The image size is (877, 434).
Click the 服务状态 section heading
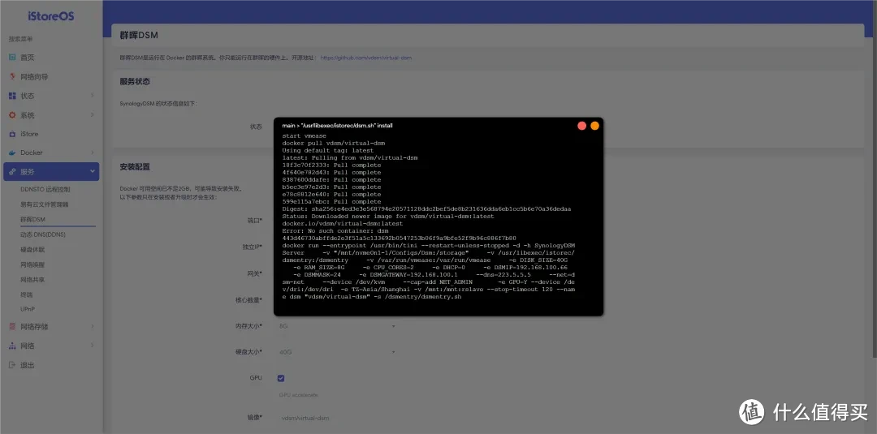[x=135, y=82]
